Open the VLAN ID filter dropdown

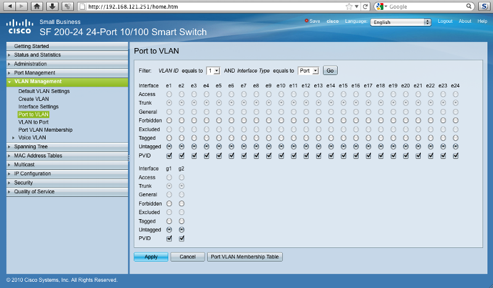[x=213, y=71]
